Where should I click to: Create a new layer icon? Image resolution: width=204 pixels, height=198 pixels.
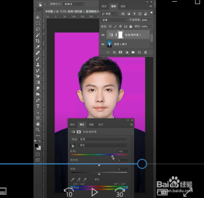tap(140, 52)
